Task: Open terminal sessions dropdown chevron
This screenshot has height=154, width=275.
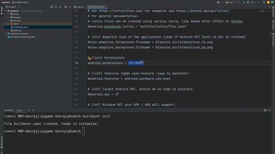Action: [x=33, y=110]
